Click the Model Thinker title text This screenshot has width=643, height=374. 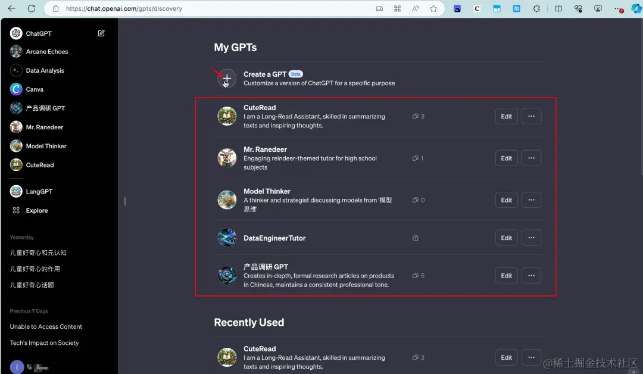point(267,192)
